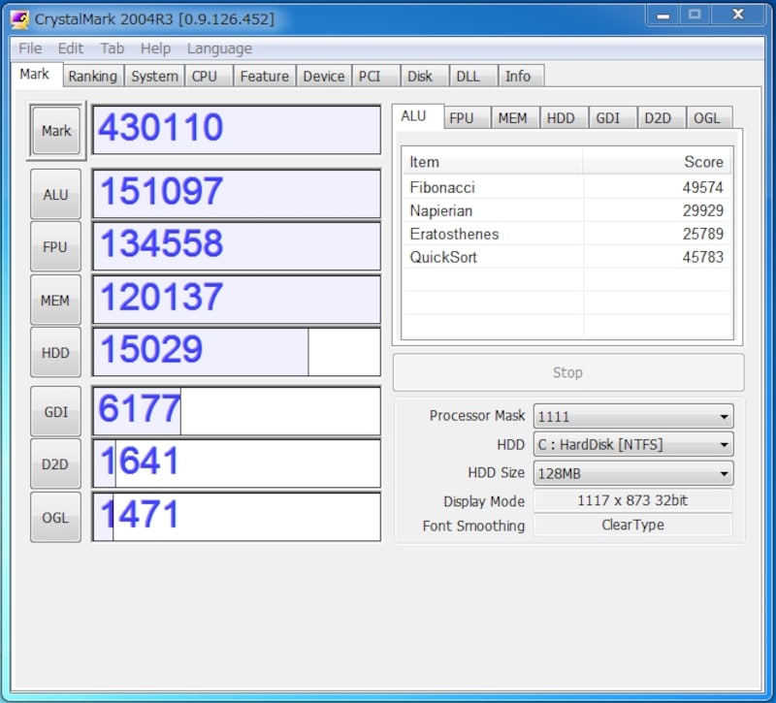Open the Tab menu
Image resolution: width=776 pixels, height=703 pixels.
pos(112,48)
